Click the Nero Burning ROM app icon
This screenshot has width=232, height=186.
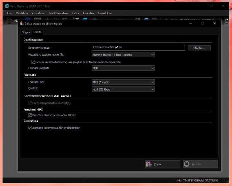point(7,6)
